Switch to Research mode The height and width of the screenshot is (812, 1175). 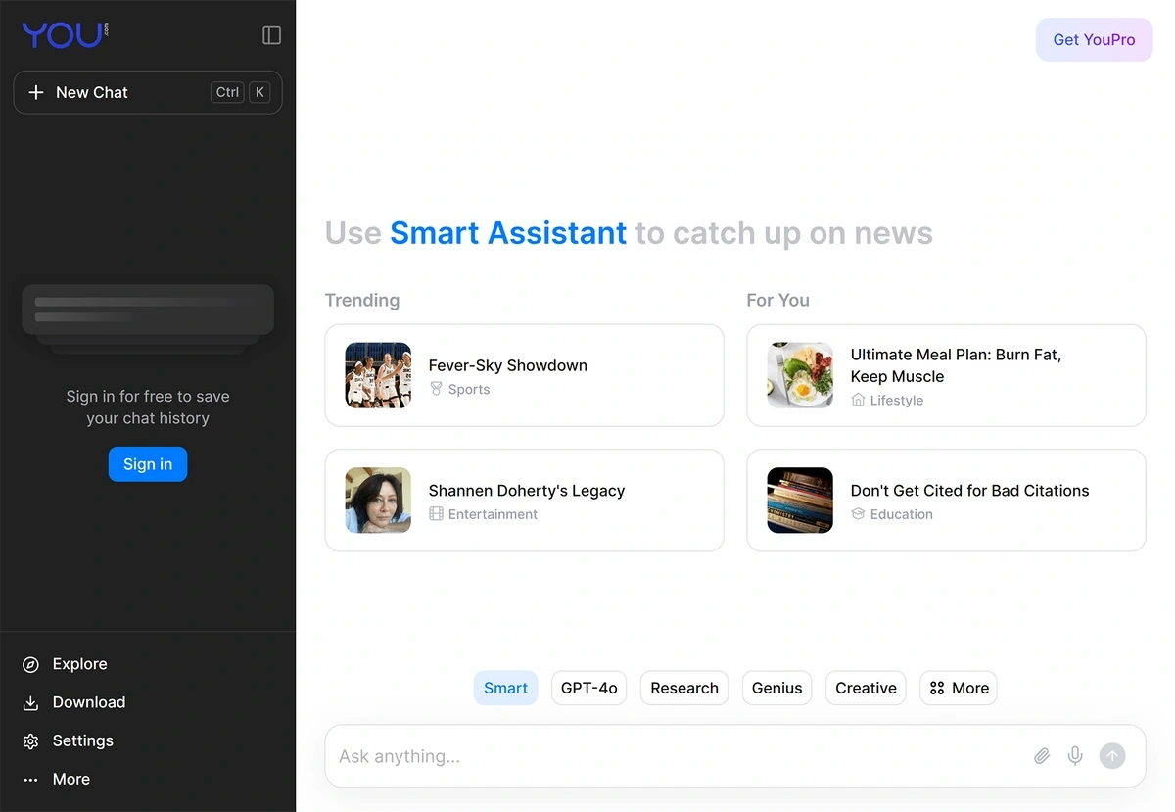click(x=684, y=688)
